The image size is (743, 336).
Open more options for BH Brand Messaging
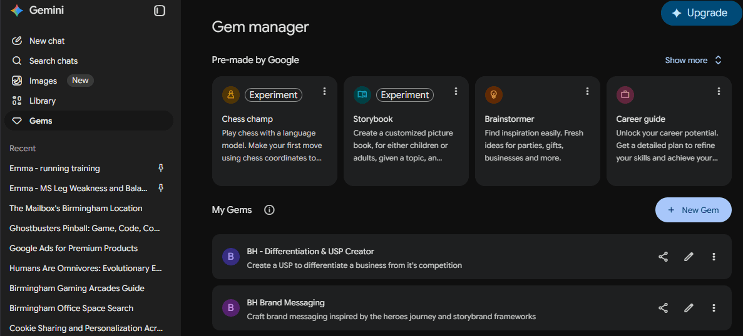pyautogui.click(x=714, y=308)
